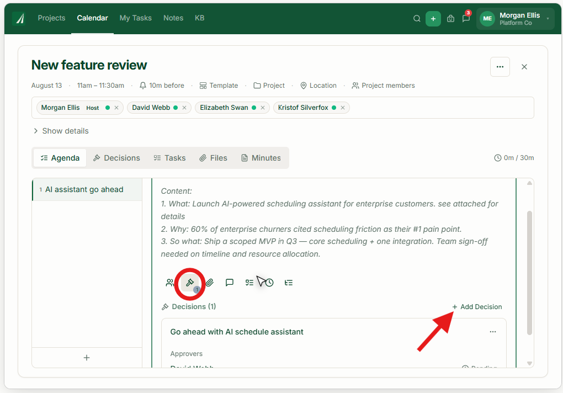This screenshot has width=563, height=393.
Task: Switch to the Minutes tab
Action: pos(261,158)
